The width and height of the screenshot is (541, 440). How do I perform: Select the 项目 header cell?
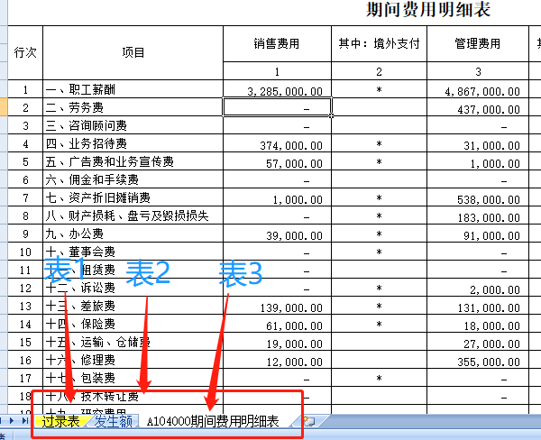point(133,53)
